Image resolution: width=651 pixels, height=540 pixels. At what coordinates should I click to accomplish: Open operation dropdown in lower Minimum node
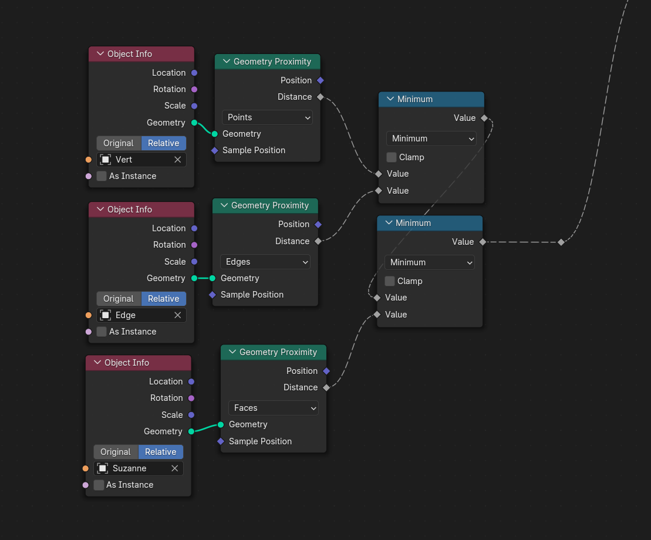click(430, 262)
